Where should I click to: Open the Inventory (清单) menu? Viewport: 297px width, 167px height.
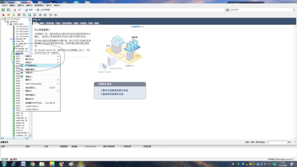(29, 6)
